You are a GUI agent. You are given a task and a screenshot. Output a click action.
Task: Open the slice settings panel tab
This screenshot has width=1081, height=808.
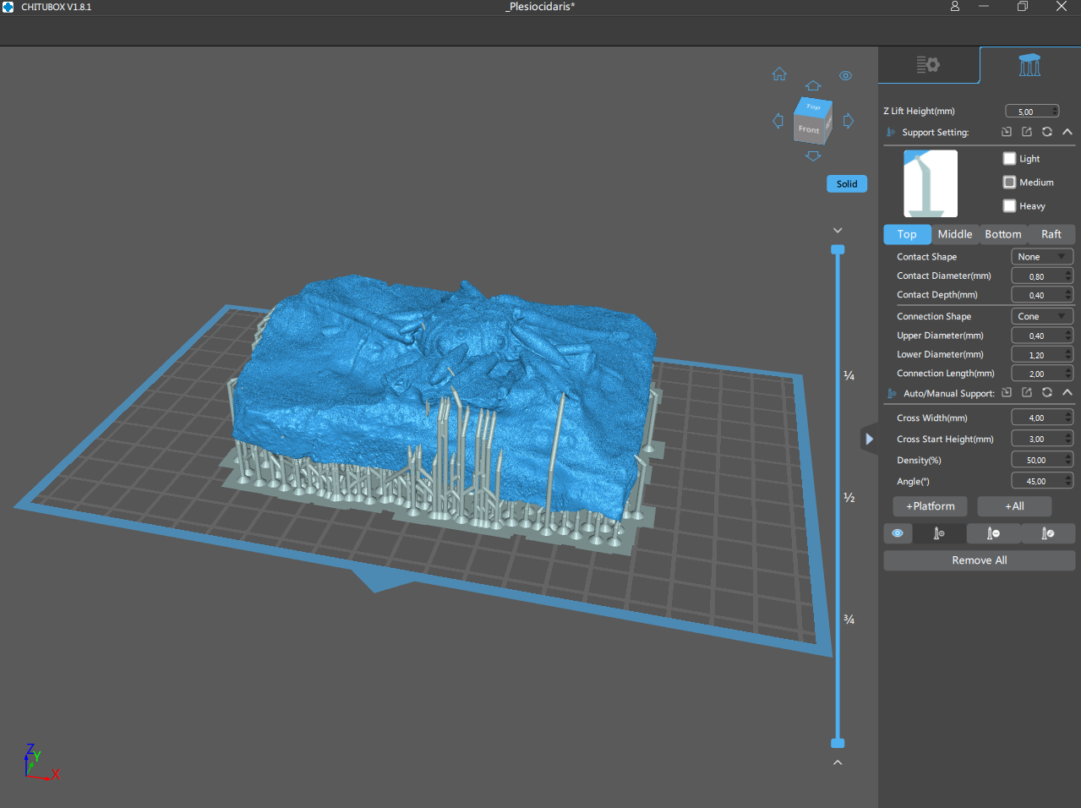(x=928, y=65)
